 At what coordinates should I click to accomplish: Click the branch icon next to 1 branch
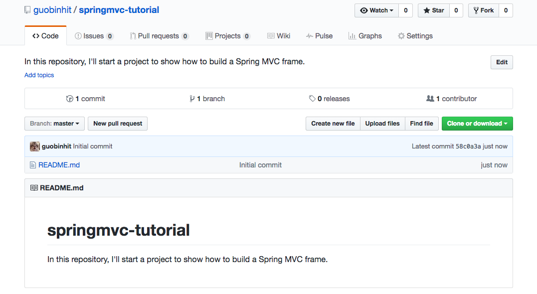tap(192, 99)
